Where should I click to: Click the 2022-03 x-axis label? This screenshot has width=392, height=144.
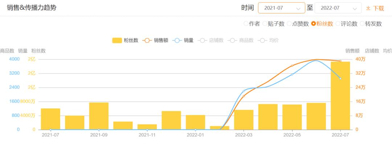tap(244, 135)
